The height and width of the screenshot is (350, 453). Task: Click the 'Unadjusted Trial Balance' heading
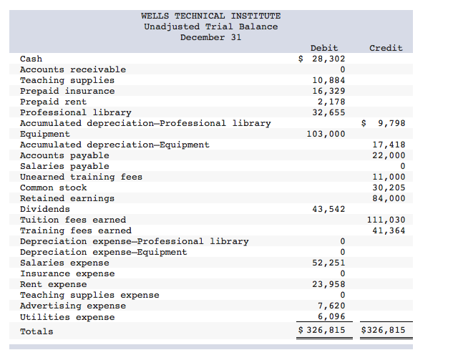click(210, 26)
